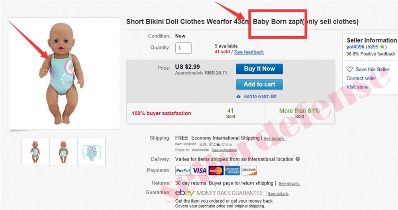Screen dimensions: 398x210
Task: Click the Add to cart button
Action: 259,84
